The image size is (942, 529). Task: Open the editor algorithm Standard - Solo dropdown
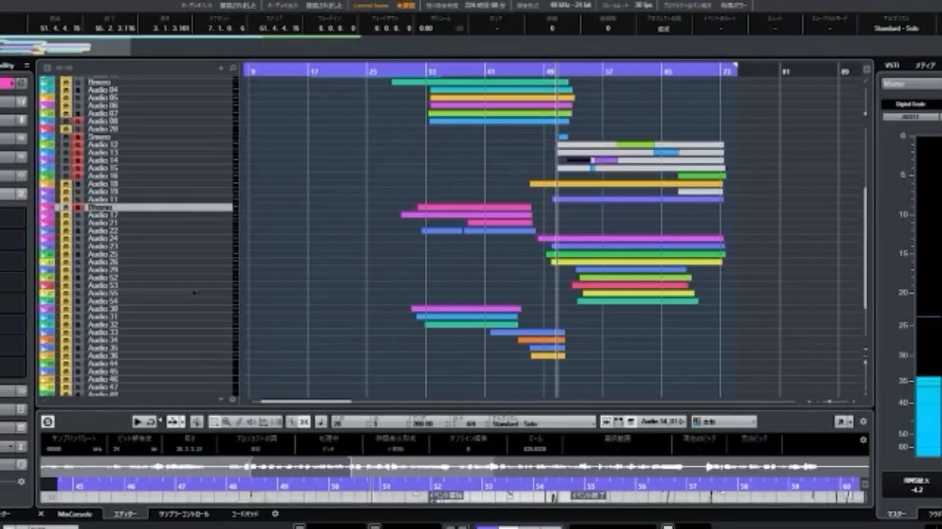coord(544,423)
